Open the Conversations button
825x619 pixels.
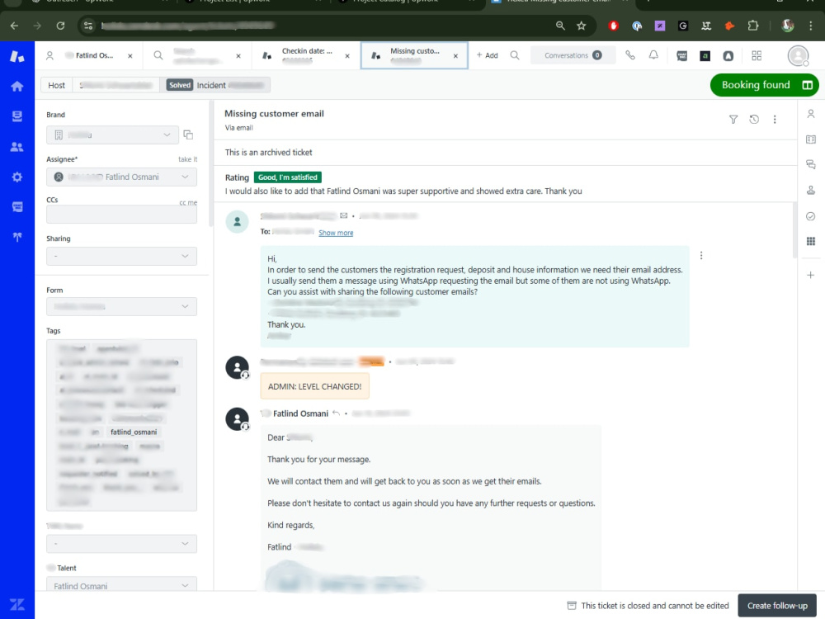click(573, 55)
